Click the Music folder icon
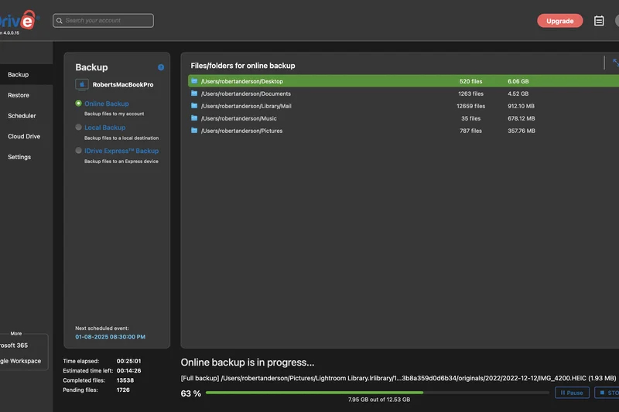This screenshot has height=412, width=619. tap(194, 118)
